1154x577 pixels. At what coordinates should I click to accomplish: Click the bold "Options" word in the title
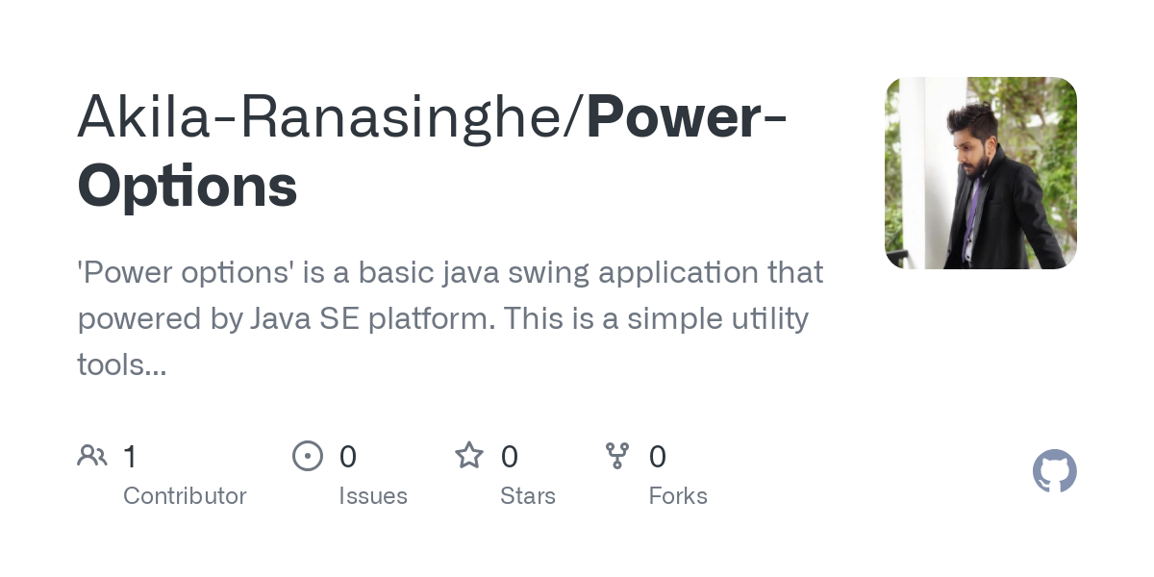coord(188,186)
